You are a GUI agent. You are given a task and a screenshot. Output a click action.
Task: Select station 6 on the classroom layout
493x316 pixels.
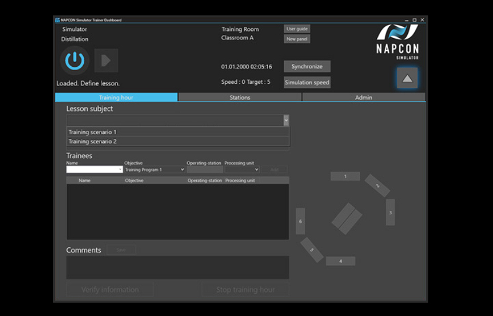300,221
